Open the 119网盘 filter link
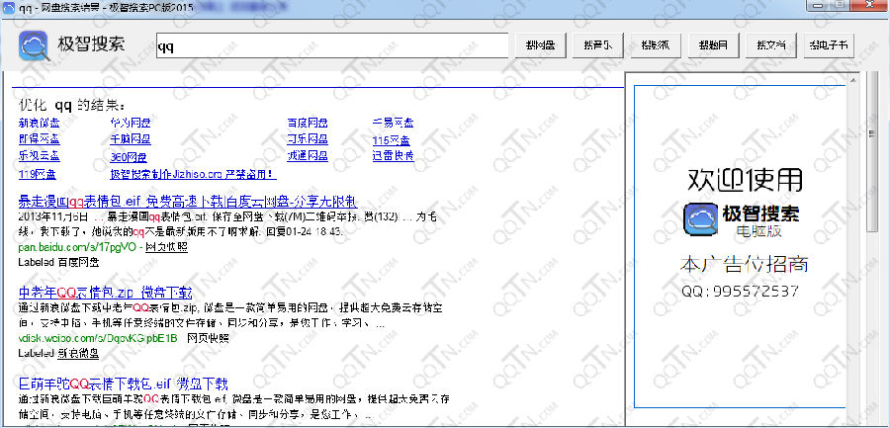Image resolution: width=890 pixels, height=428 pixels. [38, 174]
